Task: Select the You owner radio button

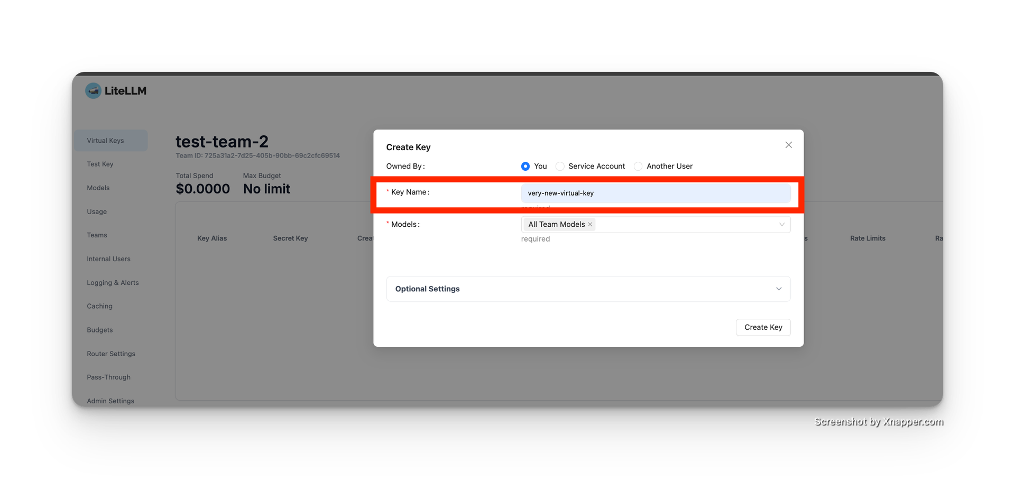Action: (x=525, y=167)
